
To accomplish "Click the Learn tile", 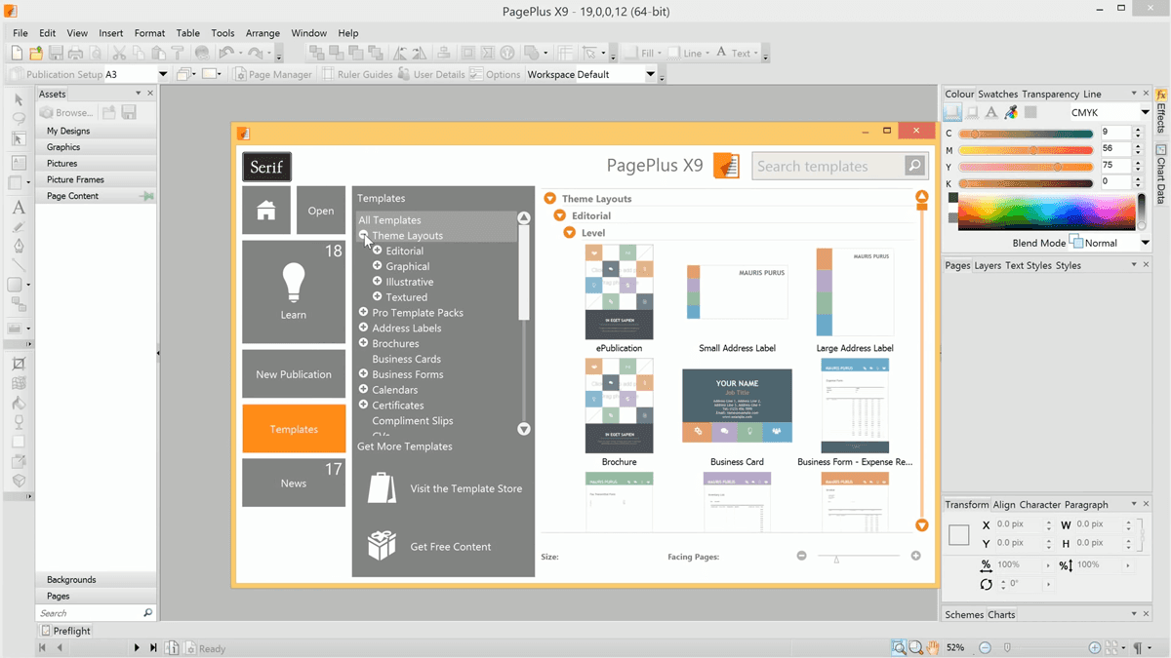I will click(x=294, y=291).
